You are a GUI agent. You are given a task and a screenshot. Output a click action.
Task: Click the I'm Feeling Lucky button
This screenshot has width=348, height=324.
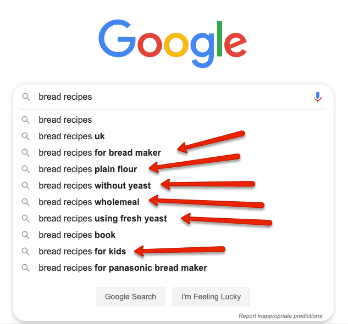coord(211,297)
